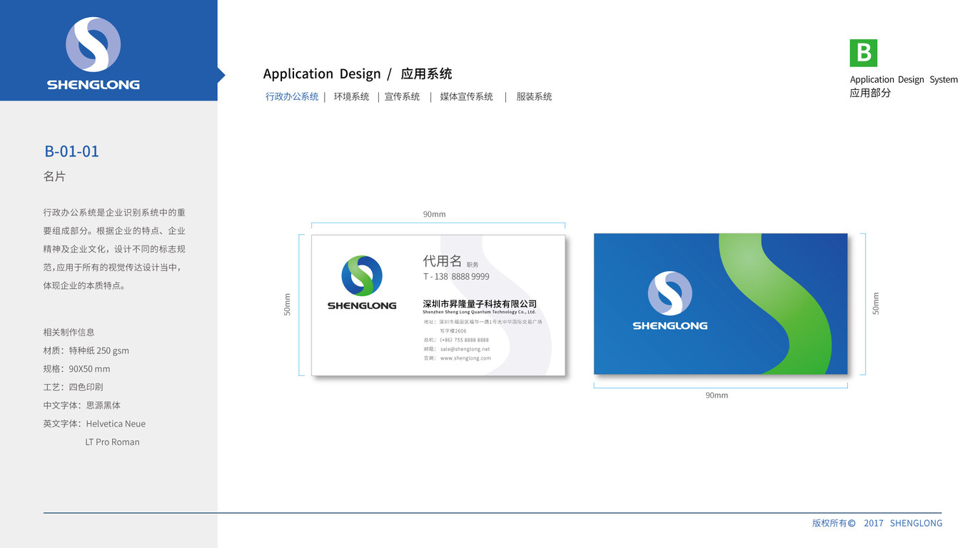
Task: Click the 相关制作信息 heading
Action: pos(69,332)
